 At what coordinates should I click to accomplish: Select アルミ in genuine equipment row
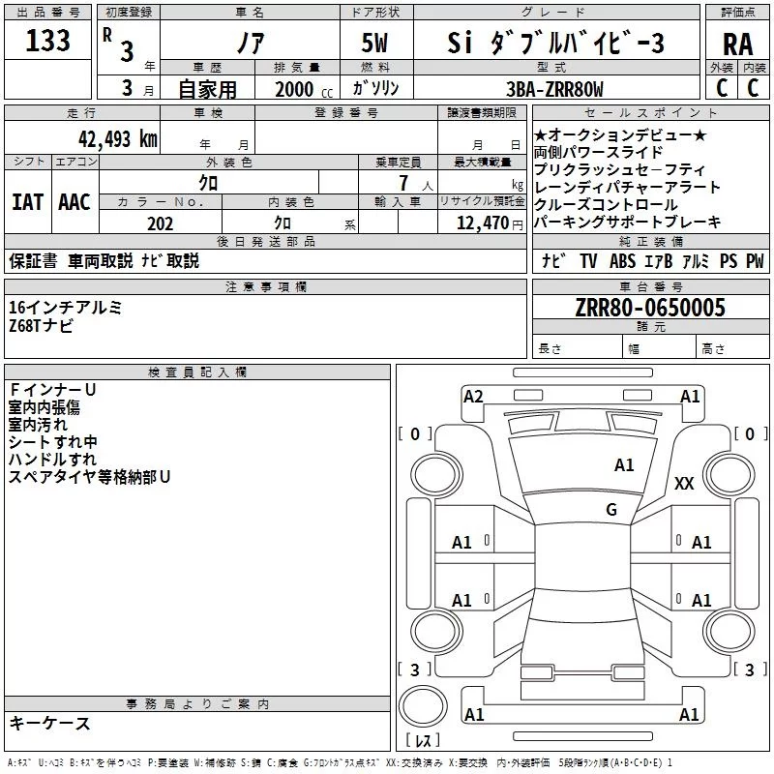pyautogui.click(x=696, y=260)
